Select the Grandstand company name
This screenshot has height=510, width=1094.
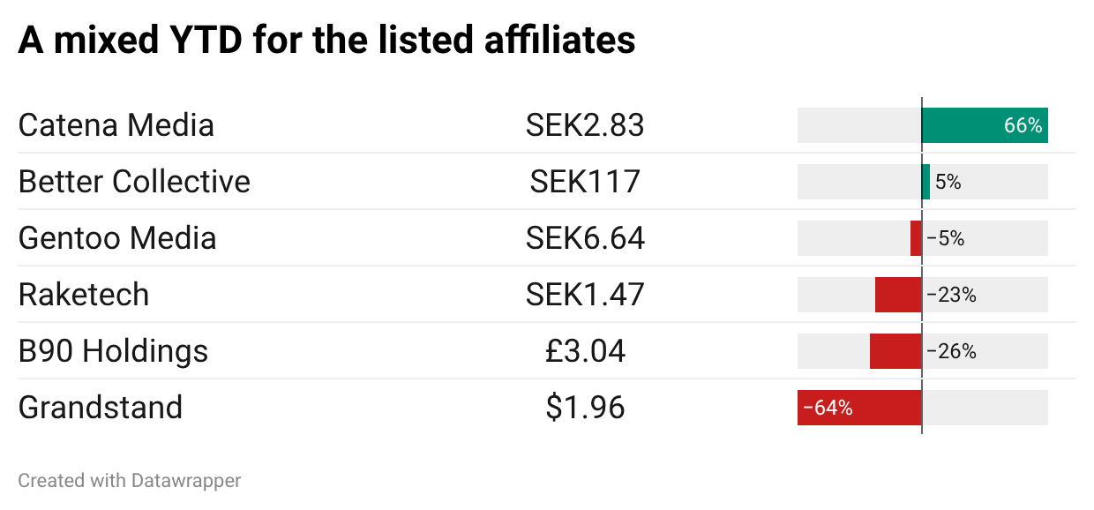pos(100,408)
